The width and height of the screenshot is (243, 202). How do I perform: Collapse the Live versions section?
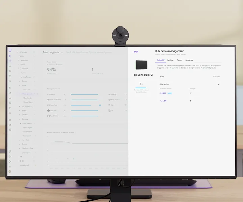click(218, 85)
